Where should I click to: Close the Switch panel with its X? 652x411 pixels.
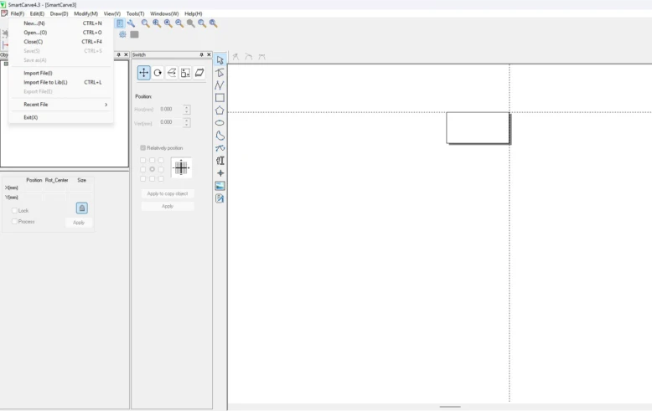coord(209,54)
